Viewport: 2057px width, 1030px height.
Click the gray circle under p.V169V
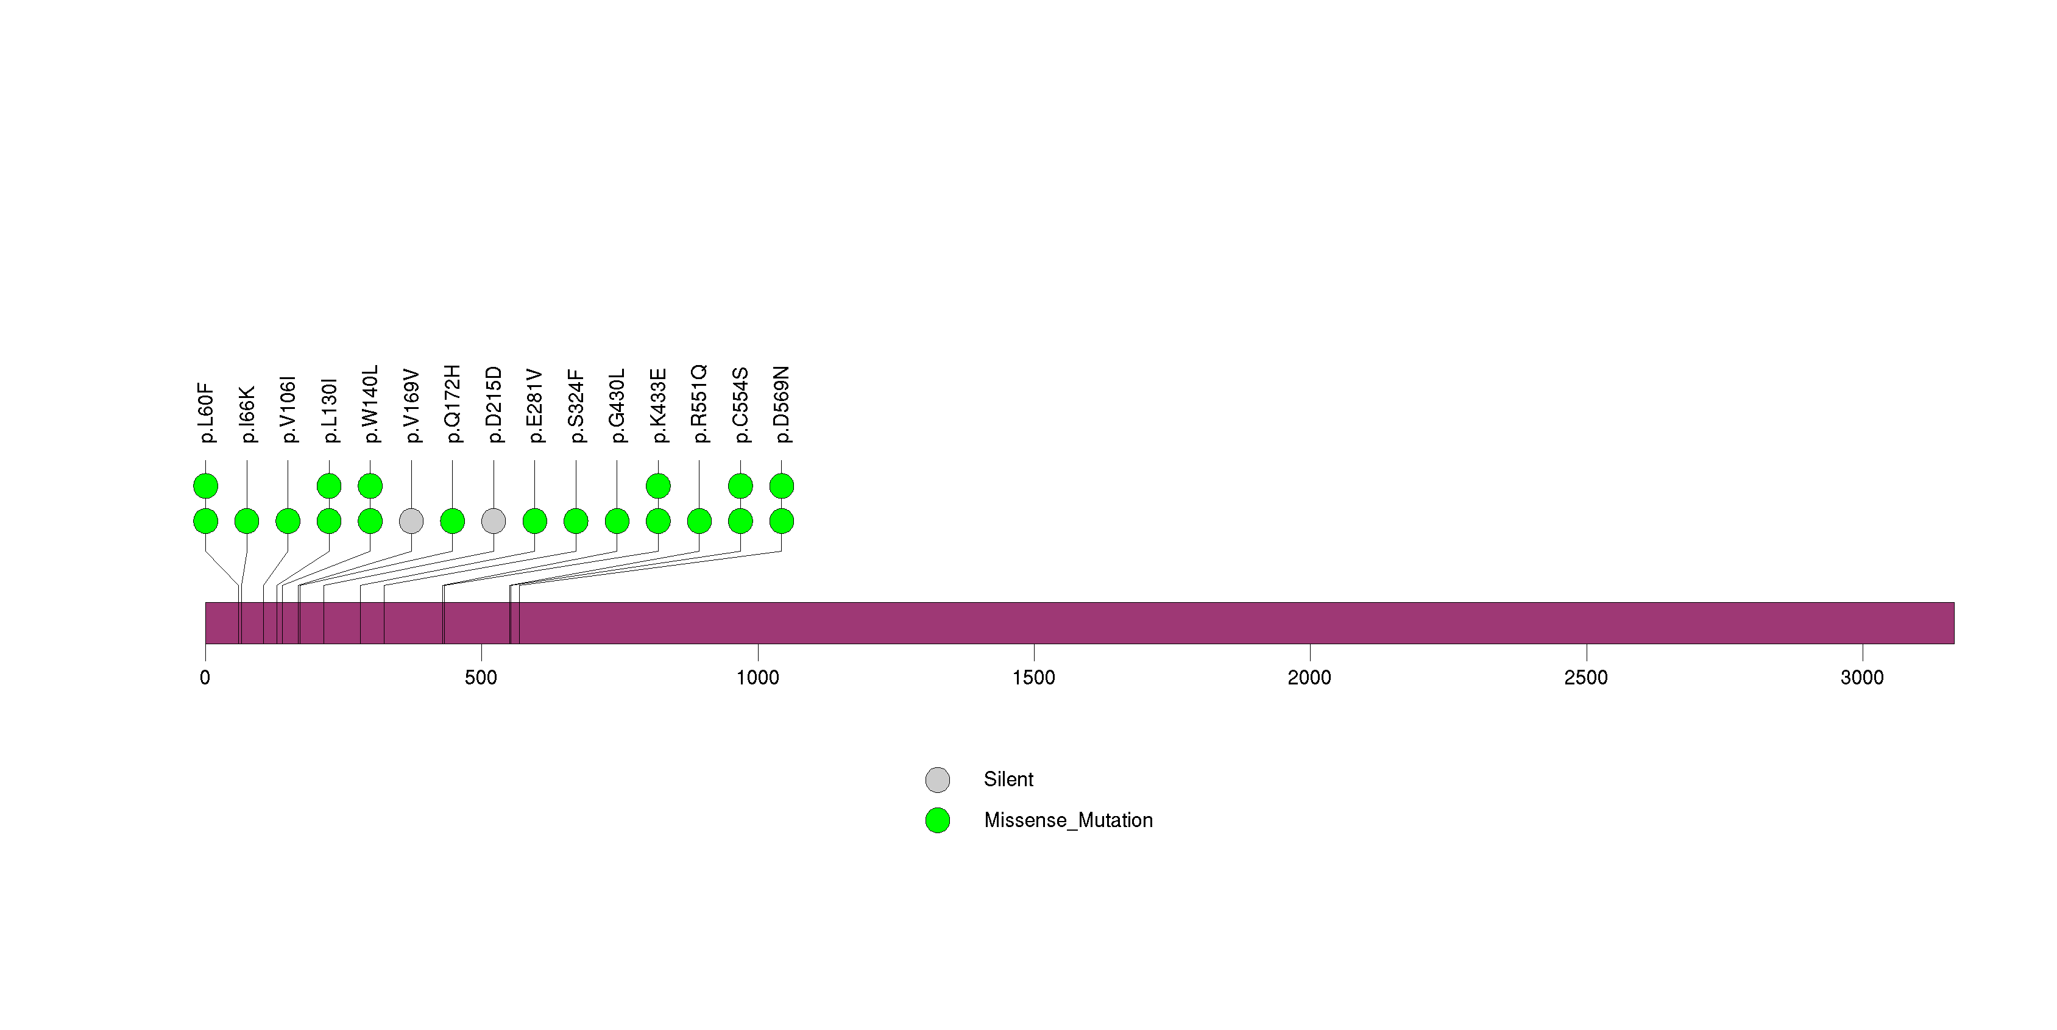pos(411,521)
